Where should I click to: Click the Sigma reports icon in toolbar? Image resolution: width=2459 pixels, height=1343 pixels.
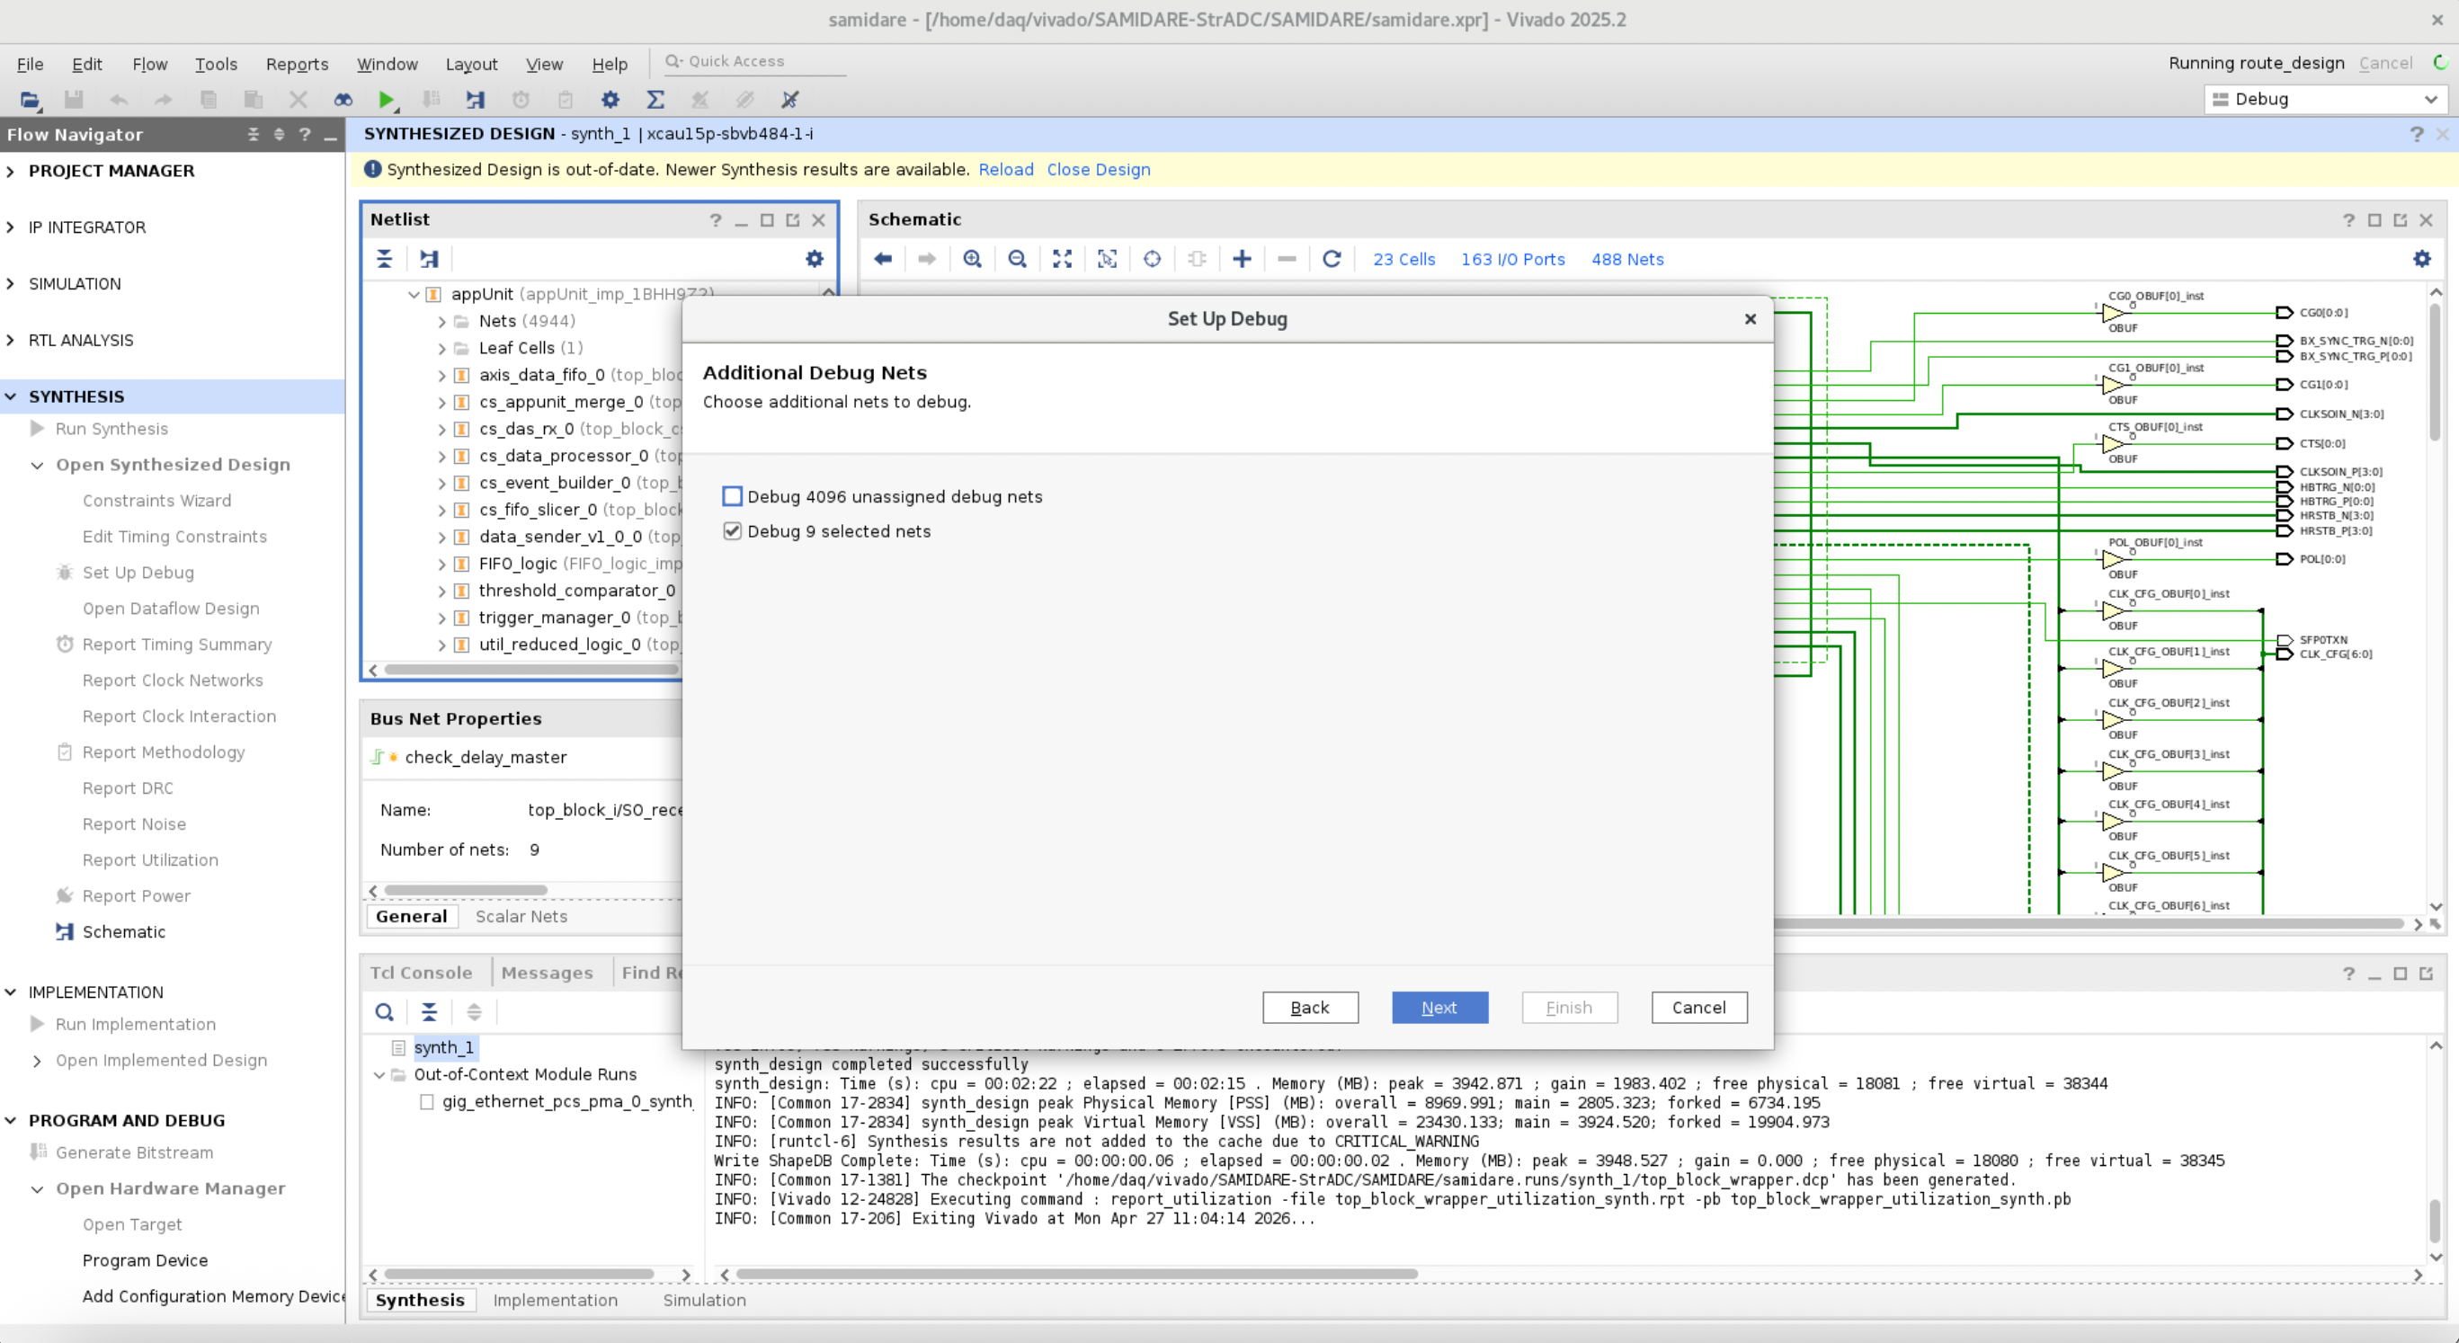pos(655,99)
